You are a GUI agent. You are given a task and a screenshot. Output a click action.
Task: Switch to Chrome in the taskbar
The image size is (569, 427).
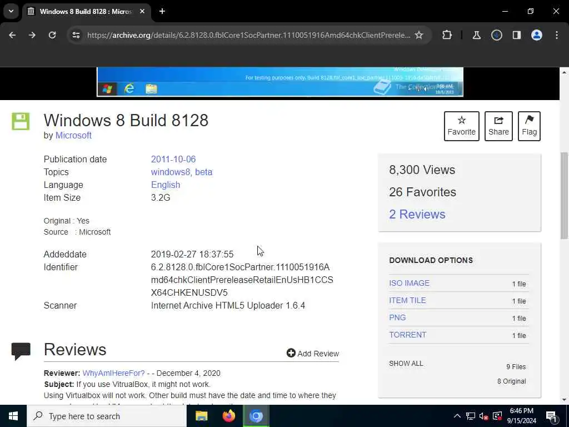(256, 416)
